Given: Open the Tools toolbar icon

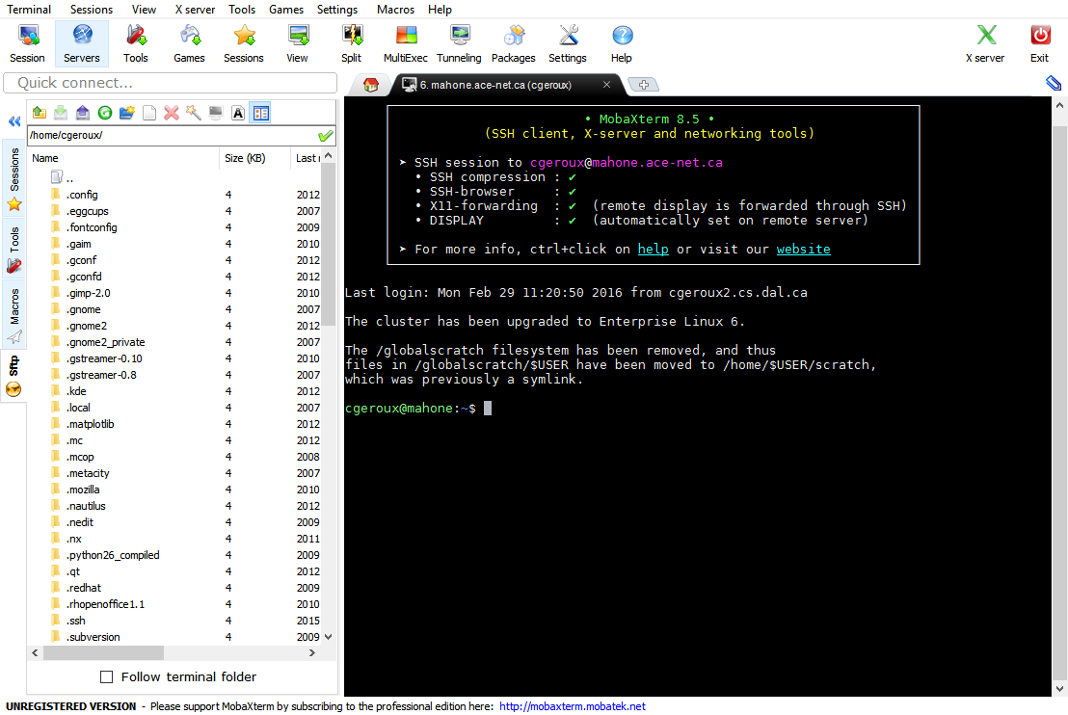Looking at the screenshot, I should coord(136,43).
